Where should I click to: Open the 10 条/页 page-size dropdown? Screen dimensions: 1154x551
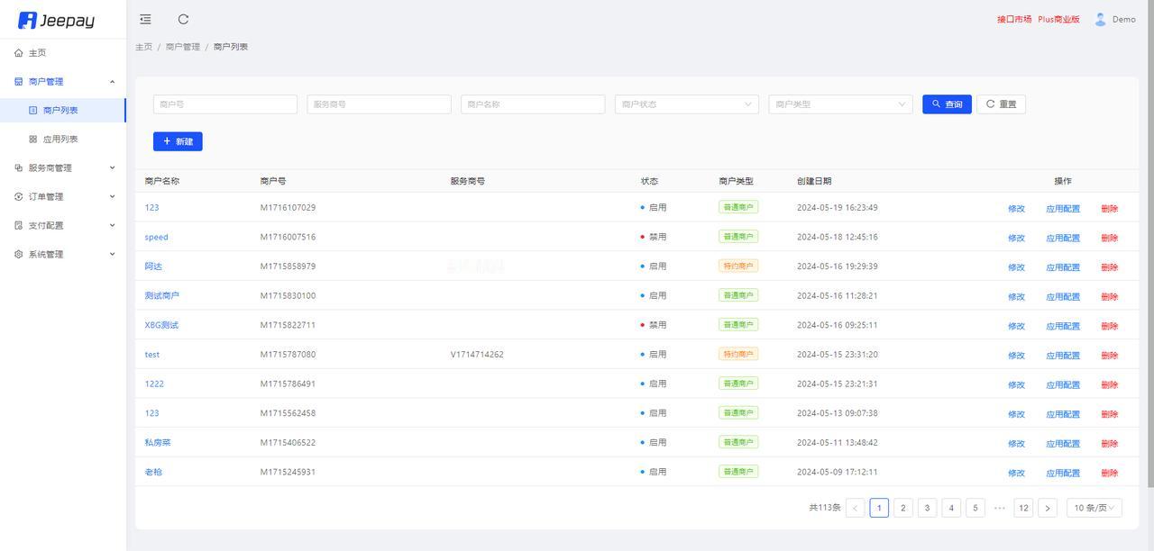point(1094,508)
